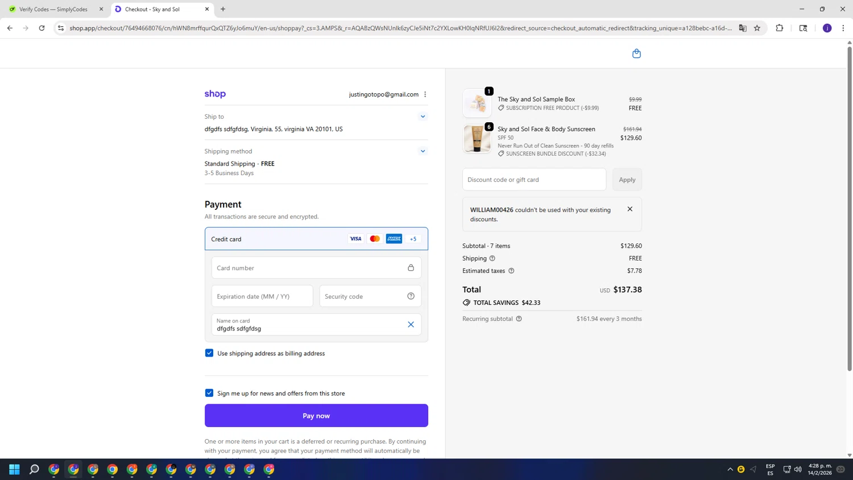Focus the Security code field
Screen dimensions: 853x480
coord(370,296)
